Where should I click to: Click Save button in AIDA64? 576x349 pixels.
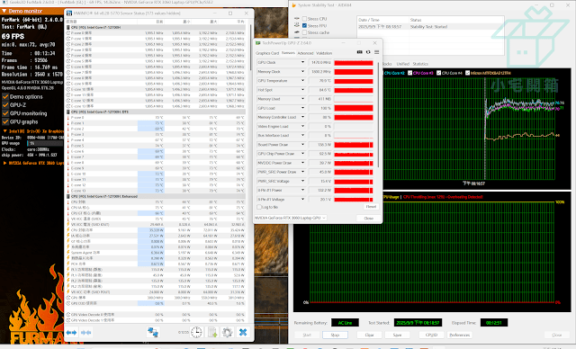click(397, 335)
